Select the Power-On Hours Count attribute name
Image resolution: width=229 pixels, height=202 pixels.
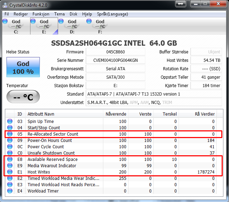(x=50, y=140)
